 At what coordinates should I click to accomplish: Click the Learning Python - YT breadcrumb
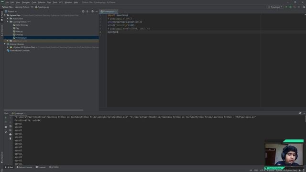[24, 7]
